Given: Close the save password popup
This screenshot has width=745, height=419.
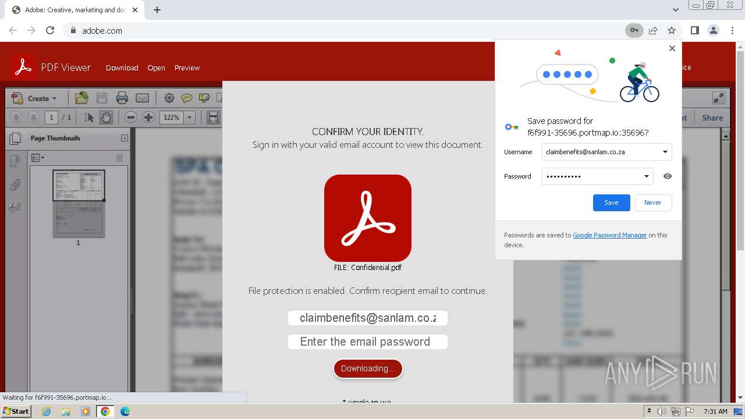Looking at the screenshot, I should point(672,48).
